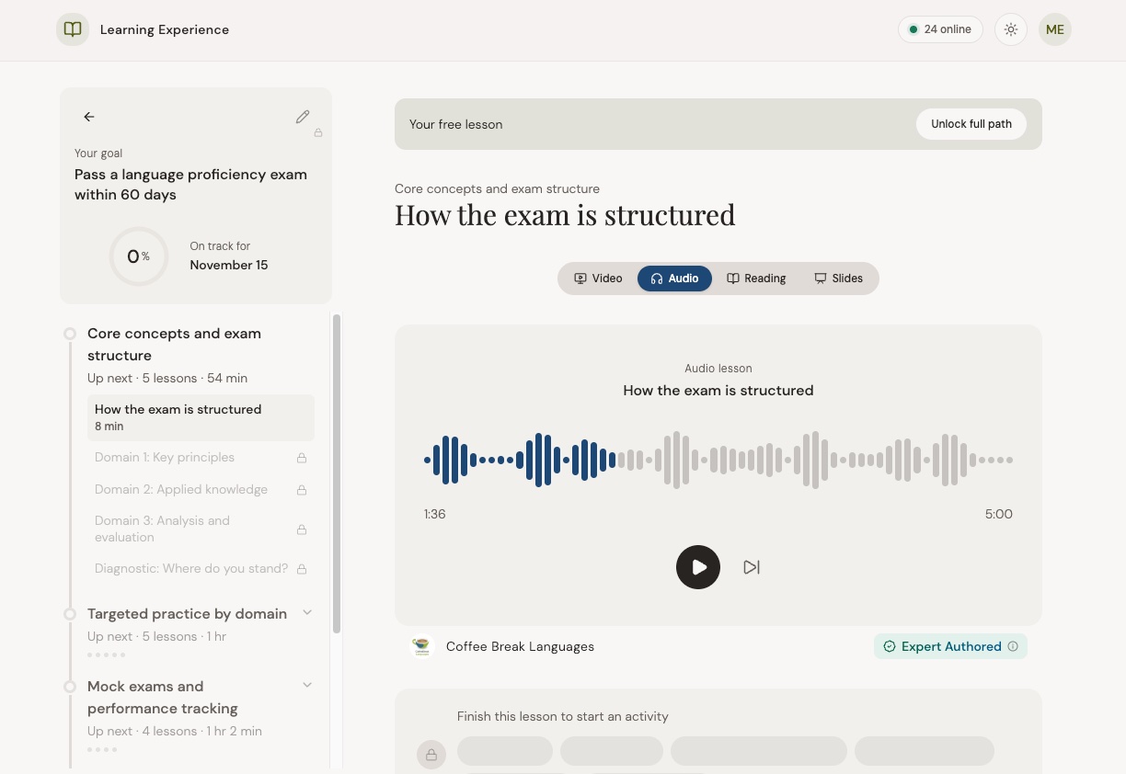Click Your free lesson banner text
The height and width of the screenshot is (774, 1126).
456,124
